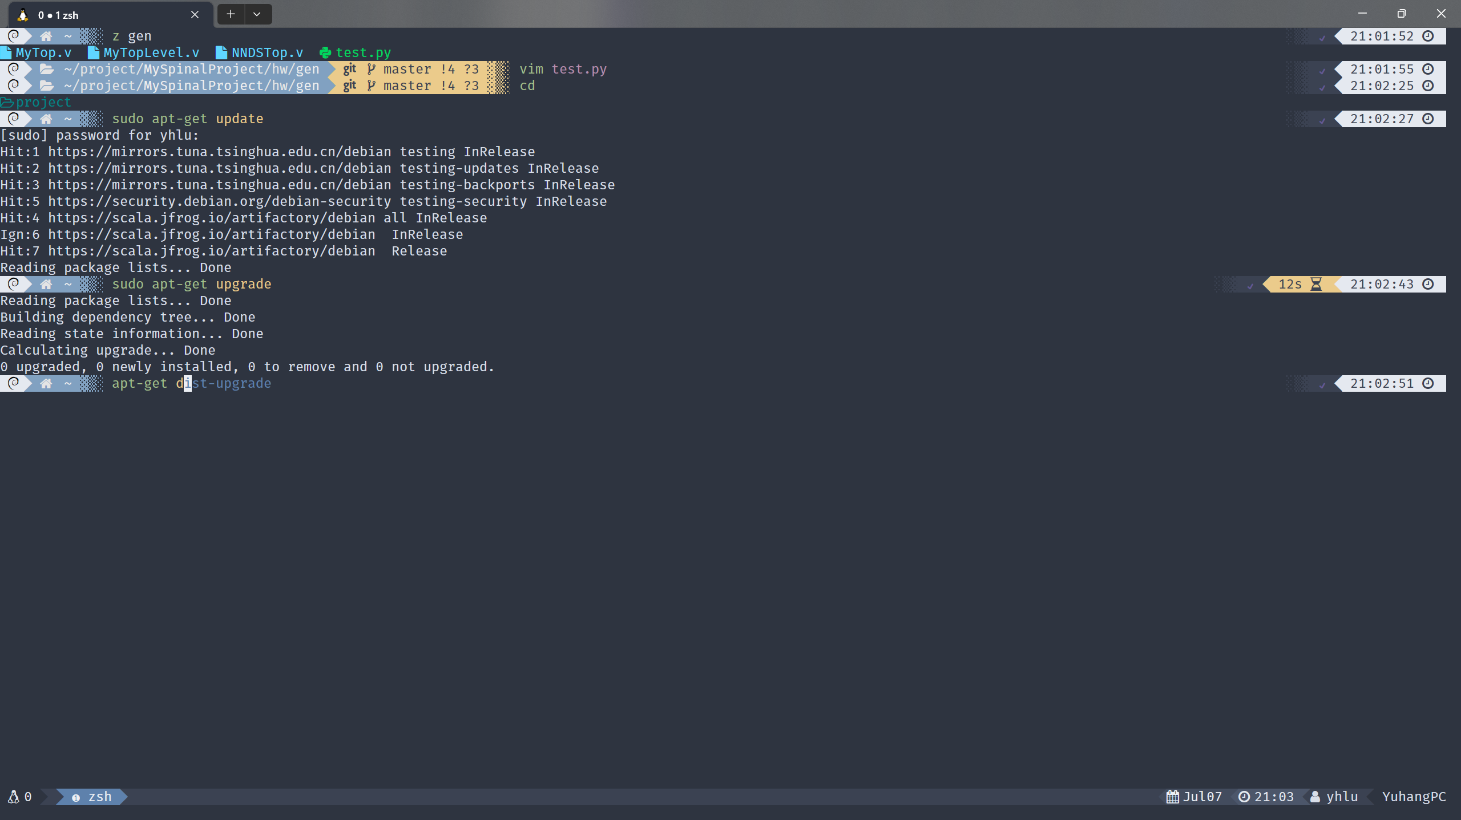
Task: Click the YuhangPC hostname in status bar
Action: [x=1414, y=797]
